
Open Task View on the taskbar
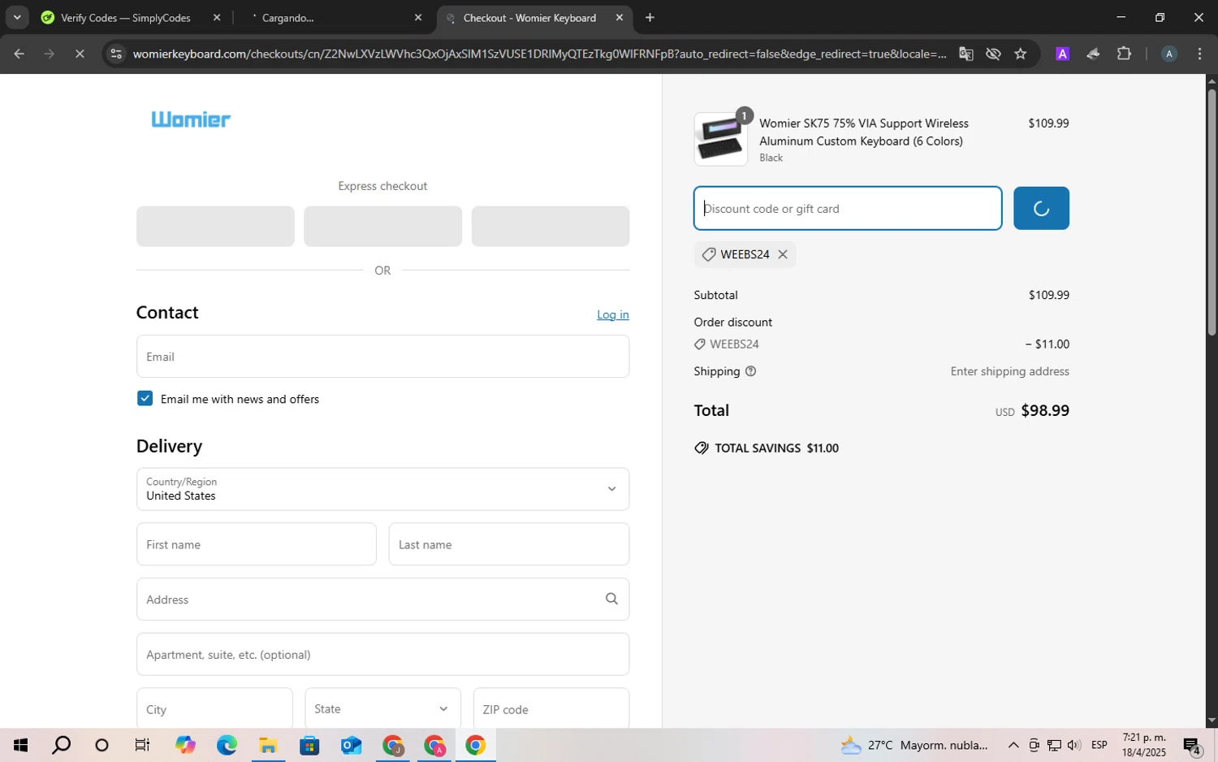[x=142, y=745]
